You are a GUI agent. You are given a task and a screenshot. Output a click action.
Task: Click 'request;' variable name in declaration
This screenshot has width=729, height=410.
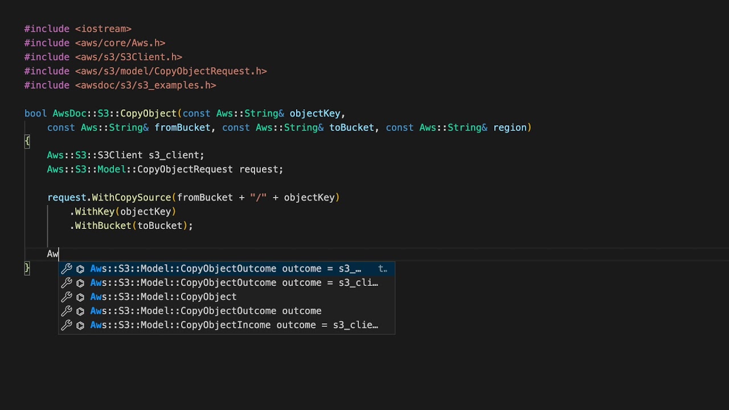pos(261,169)
